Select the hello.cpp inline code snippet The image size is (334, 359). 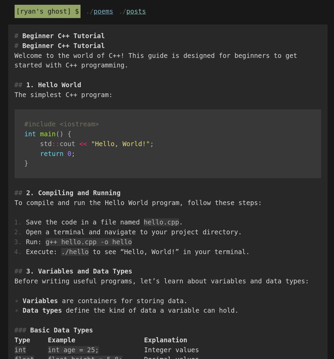161,222
